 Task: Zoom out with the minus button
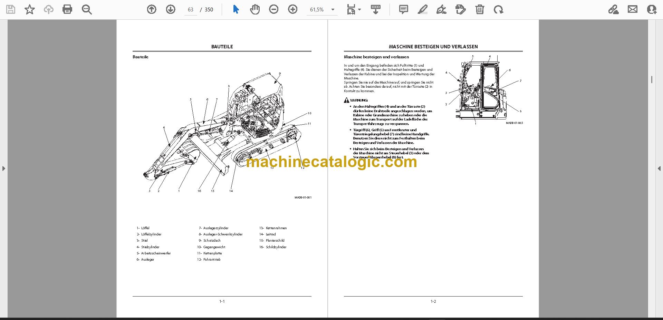click(x=274, y=9)
